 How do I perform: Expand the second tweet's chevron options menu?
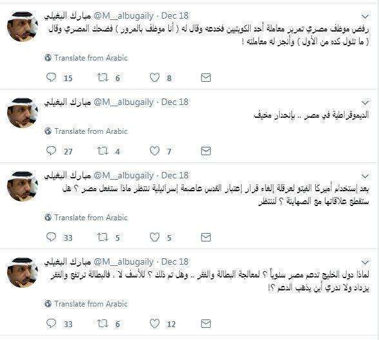click(365, 103)
